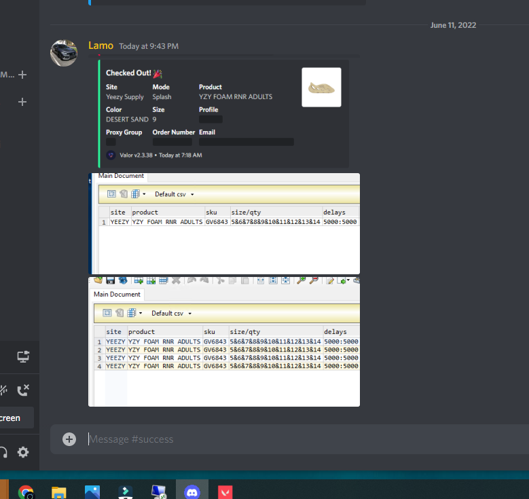Click the DESERT SAND color value
This screenshot has height=499, width=529.
127,119
